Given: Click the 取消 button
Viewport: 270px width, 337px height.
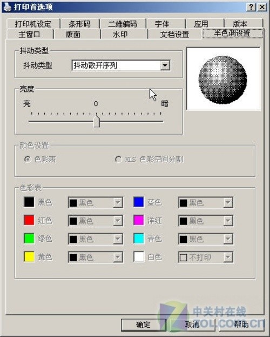Looking at the screenshot, I should pyautogui.click(x=192, y=325).
